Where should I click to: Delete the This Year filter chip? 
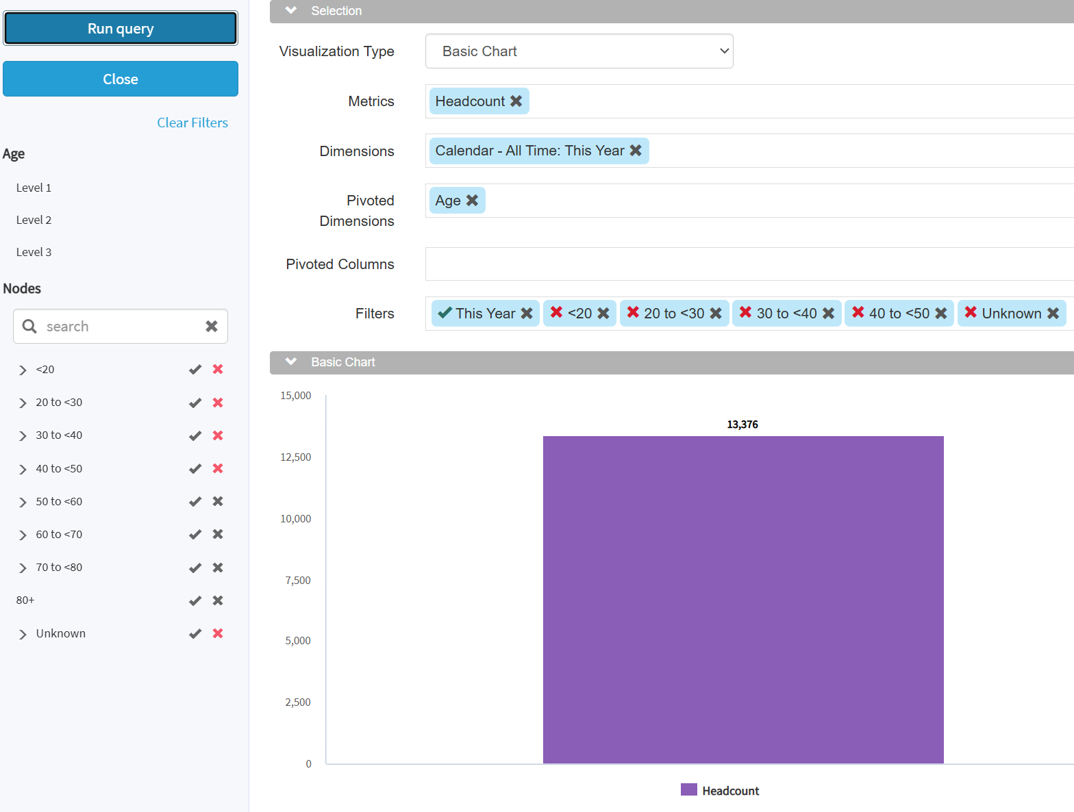coord(527,314)
